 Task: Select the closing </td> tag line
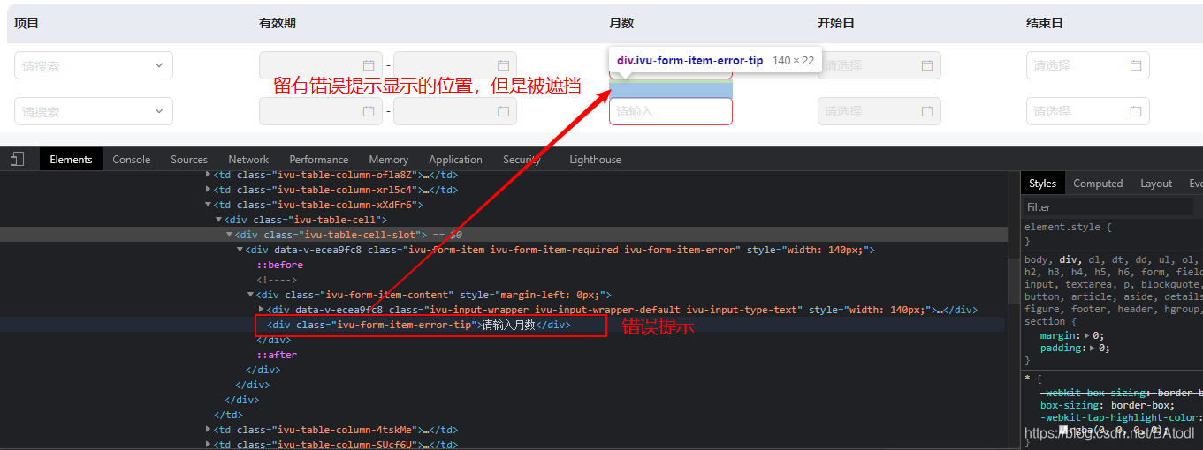[x=228, y=415]
